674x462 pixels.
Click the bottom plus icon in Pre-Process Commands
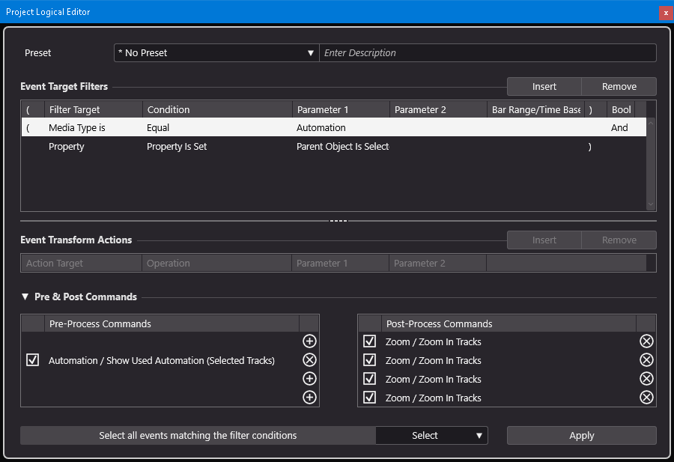pyautogui.click(x=309, y=398)
